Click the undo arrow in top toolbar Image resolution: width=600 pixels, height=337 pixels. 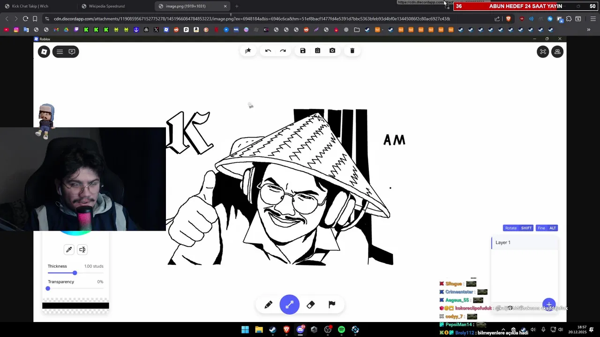(268, 51)
